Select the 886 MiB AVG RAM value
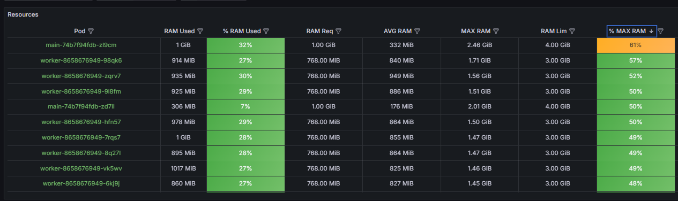This screenshot has height=201, width=678. [401, 91]
